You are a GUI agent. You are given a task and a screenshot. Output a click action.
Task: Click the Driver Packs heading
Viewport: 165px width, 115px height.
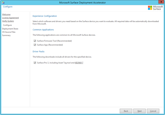coord(38,51)
